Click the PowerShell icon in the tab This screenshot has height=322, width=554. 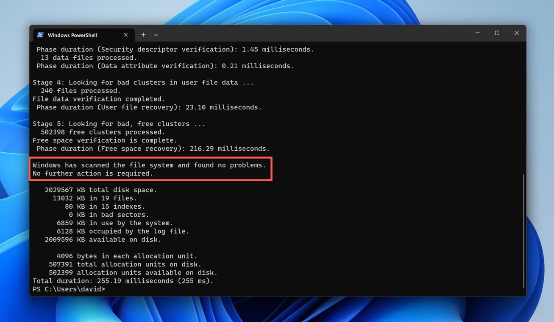click(40, 35)
